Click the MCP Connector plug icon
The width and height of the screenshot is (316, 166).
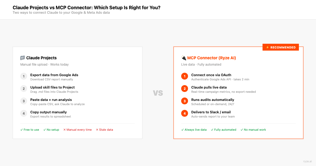(x=184, y=58)
